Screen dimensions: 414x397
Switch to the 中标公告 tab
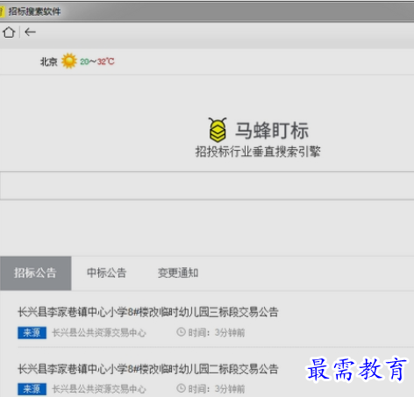106,273
